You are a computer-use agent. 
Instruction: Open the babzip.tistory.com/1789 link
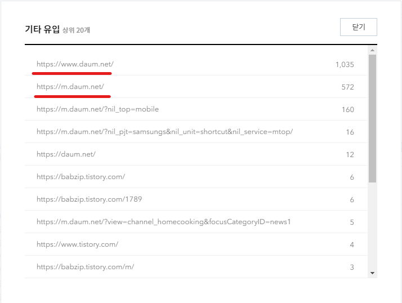89,199
